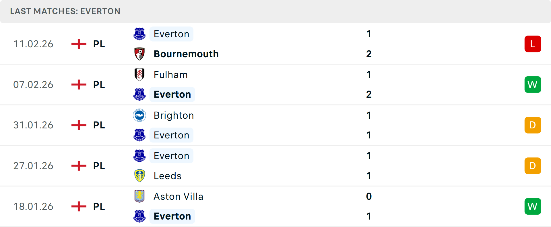Open the Brighton club badge
Screen dimensions: 551x227
pos(140,115)
